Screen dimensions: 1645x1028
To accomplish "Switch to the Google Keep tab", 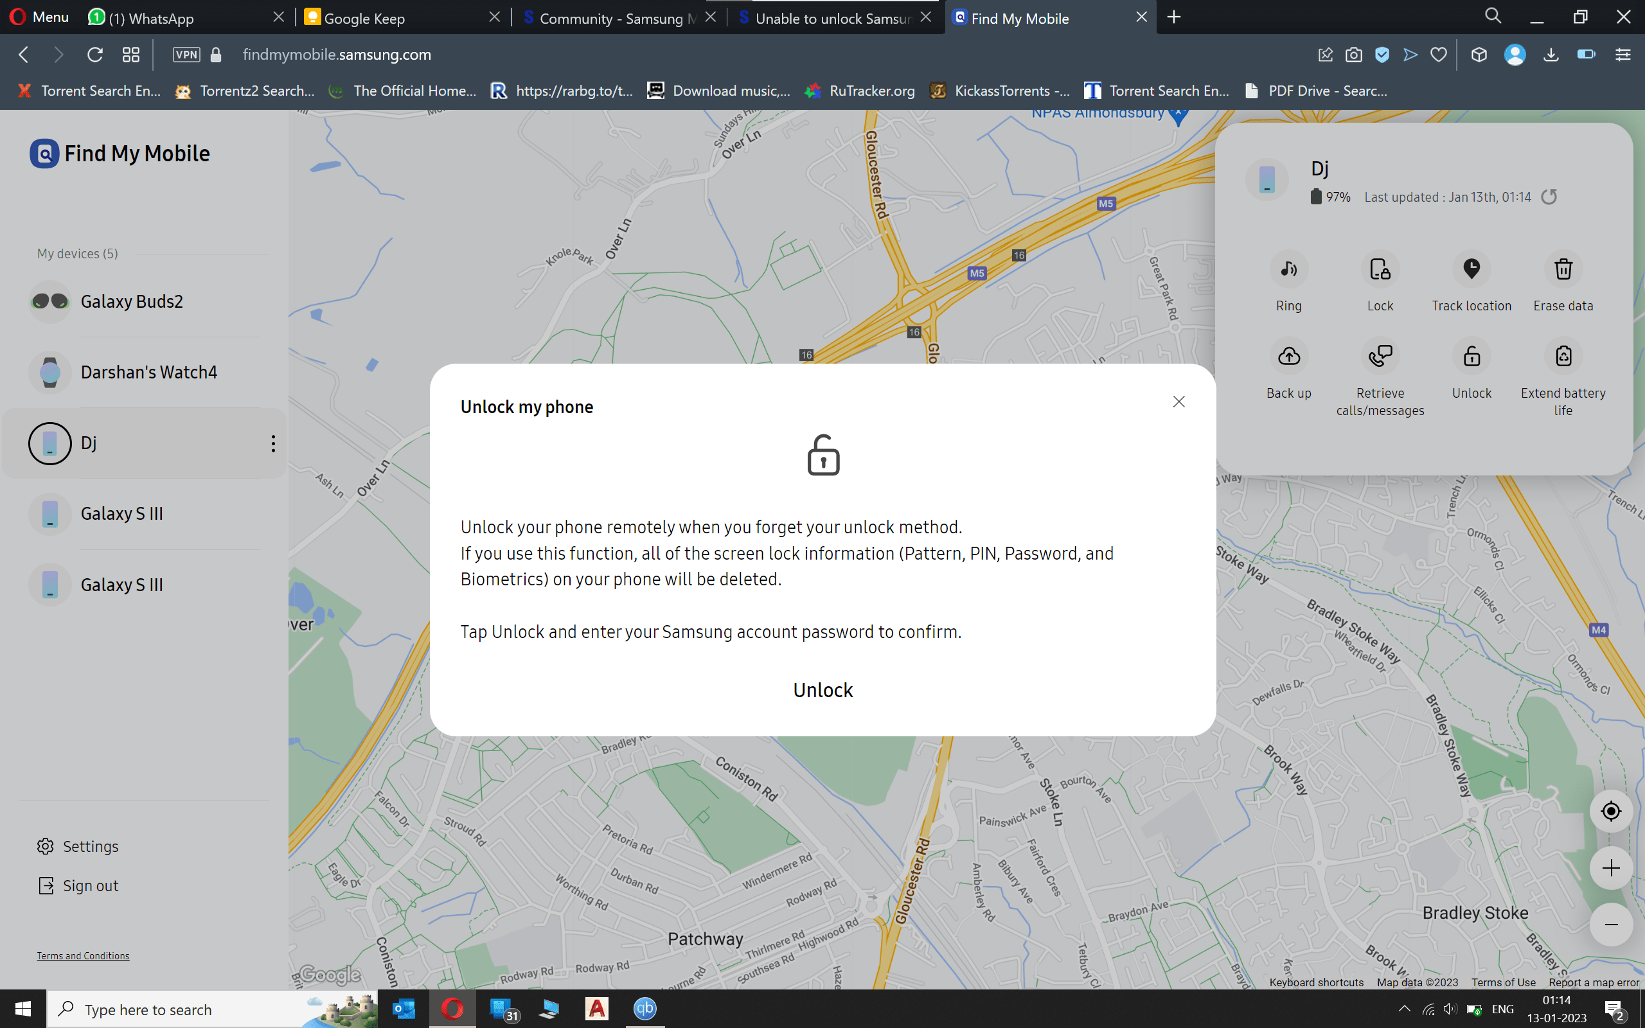I will (x=364, y=19).
